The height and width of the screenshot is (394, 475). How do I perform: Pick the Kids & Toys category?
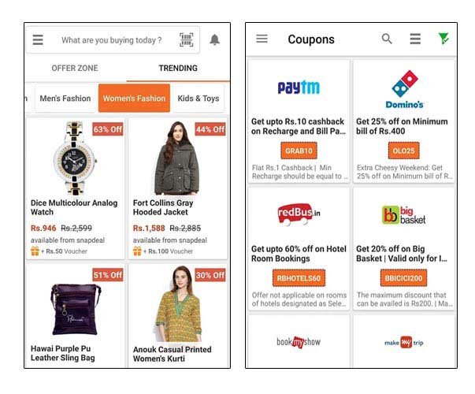click(199, 98)
